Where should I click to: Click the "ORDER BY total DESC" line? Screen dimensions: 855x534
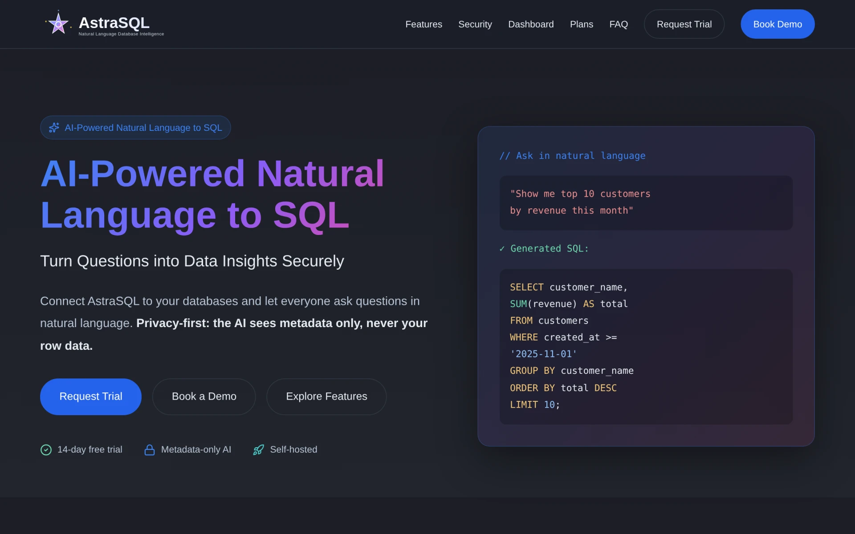tap(563, 388)
